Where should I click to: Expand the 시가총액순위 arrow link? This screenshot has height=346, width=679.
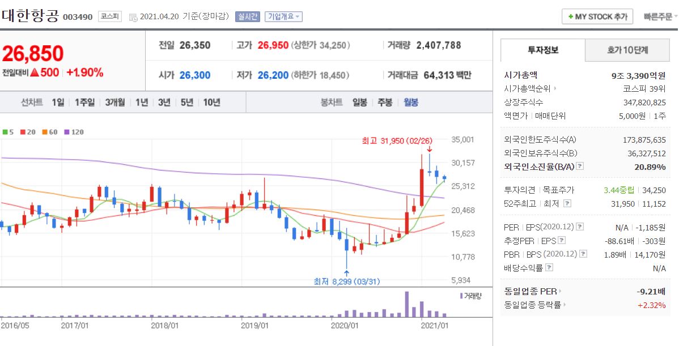[555, 89]
